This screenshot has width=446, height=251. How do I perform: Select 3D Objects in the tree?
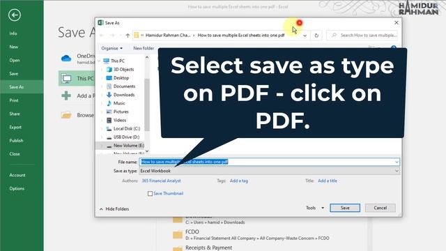coord(123,70)
